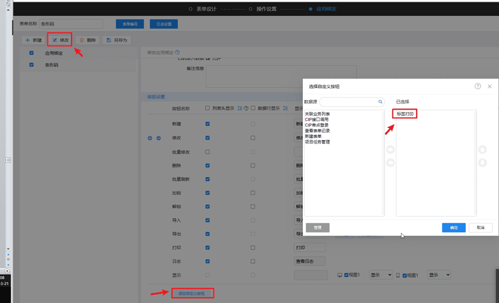
Task: Toggle the 条形码 checkbox in the left list
Action: (x=32, y=65)
